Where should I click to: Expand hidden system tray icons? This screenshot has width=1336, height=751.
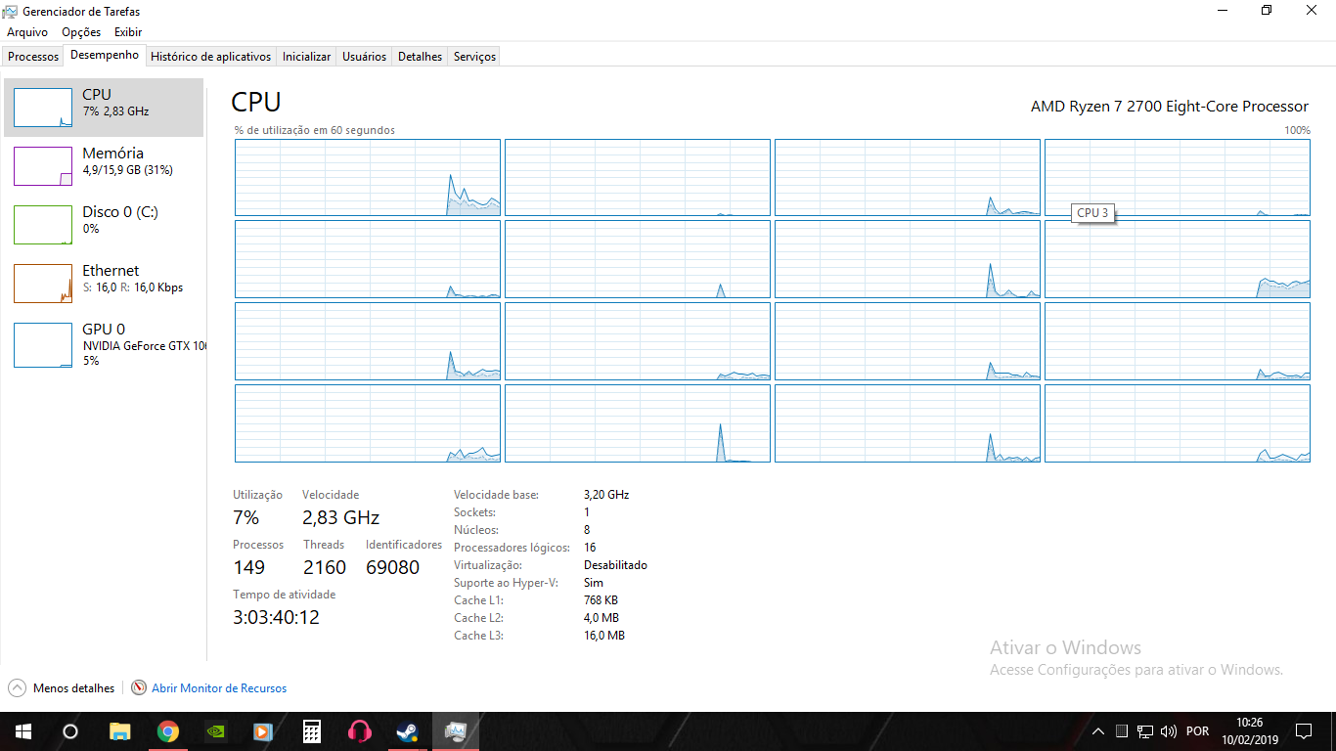tap(1098, 731)
